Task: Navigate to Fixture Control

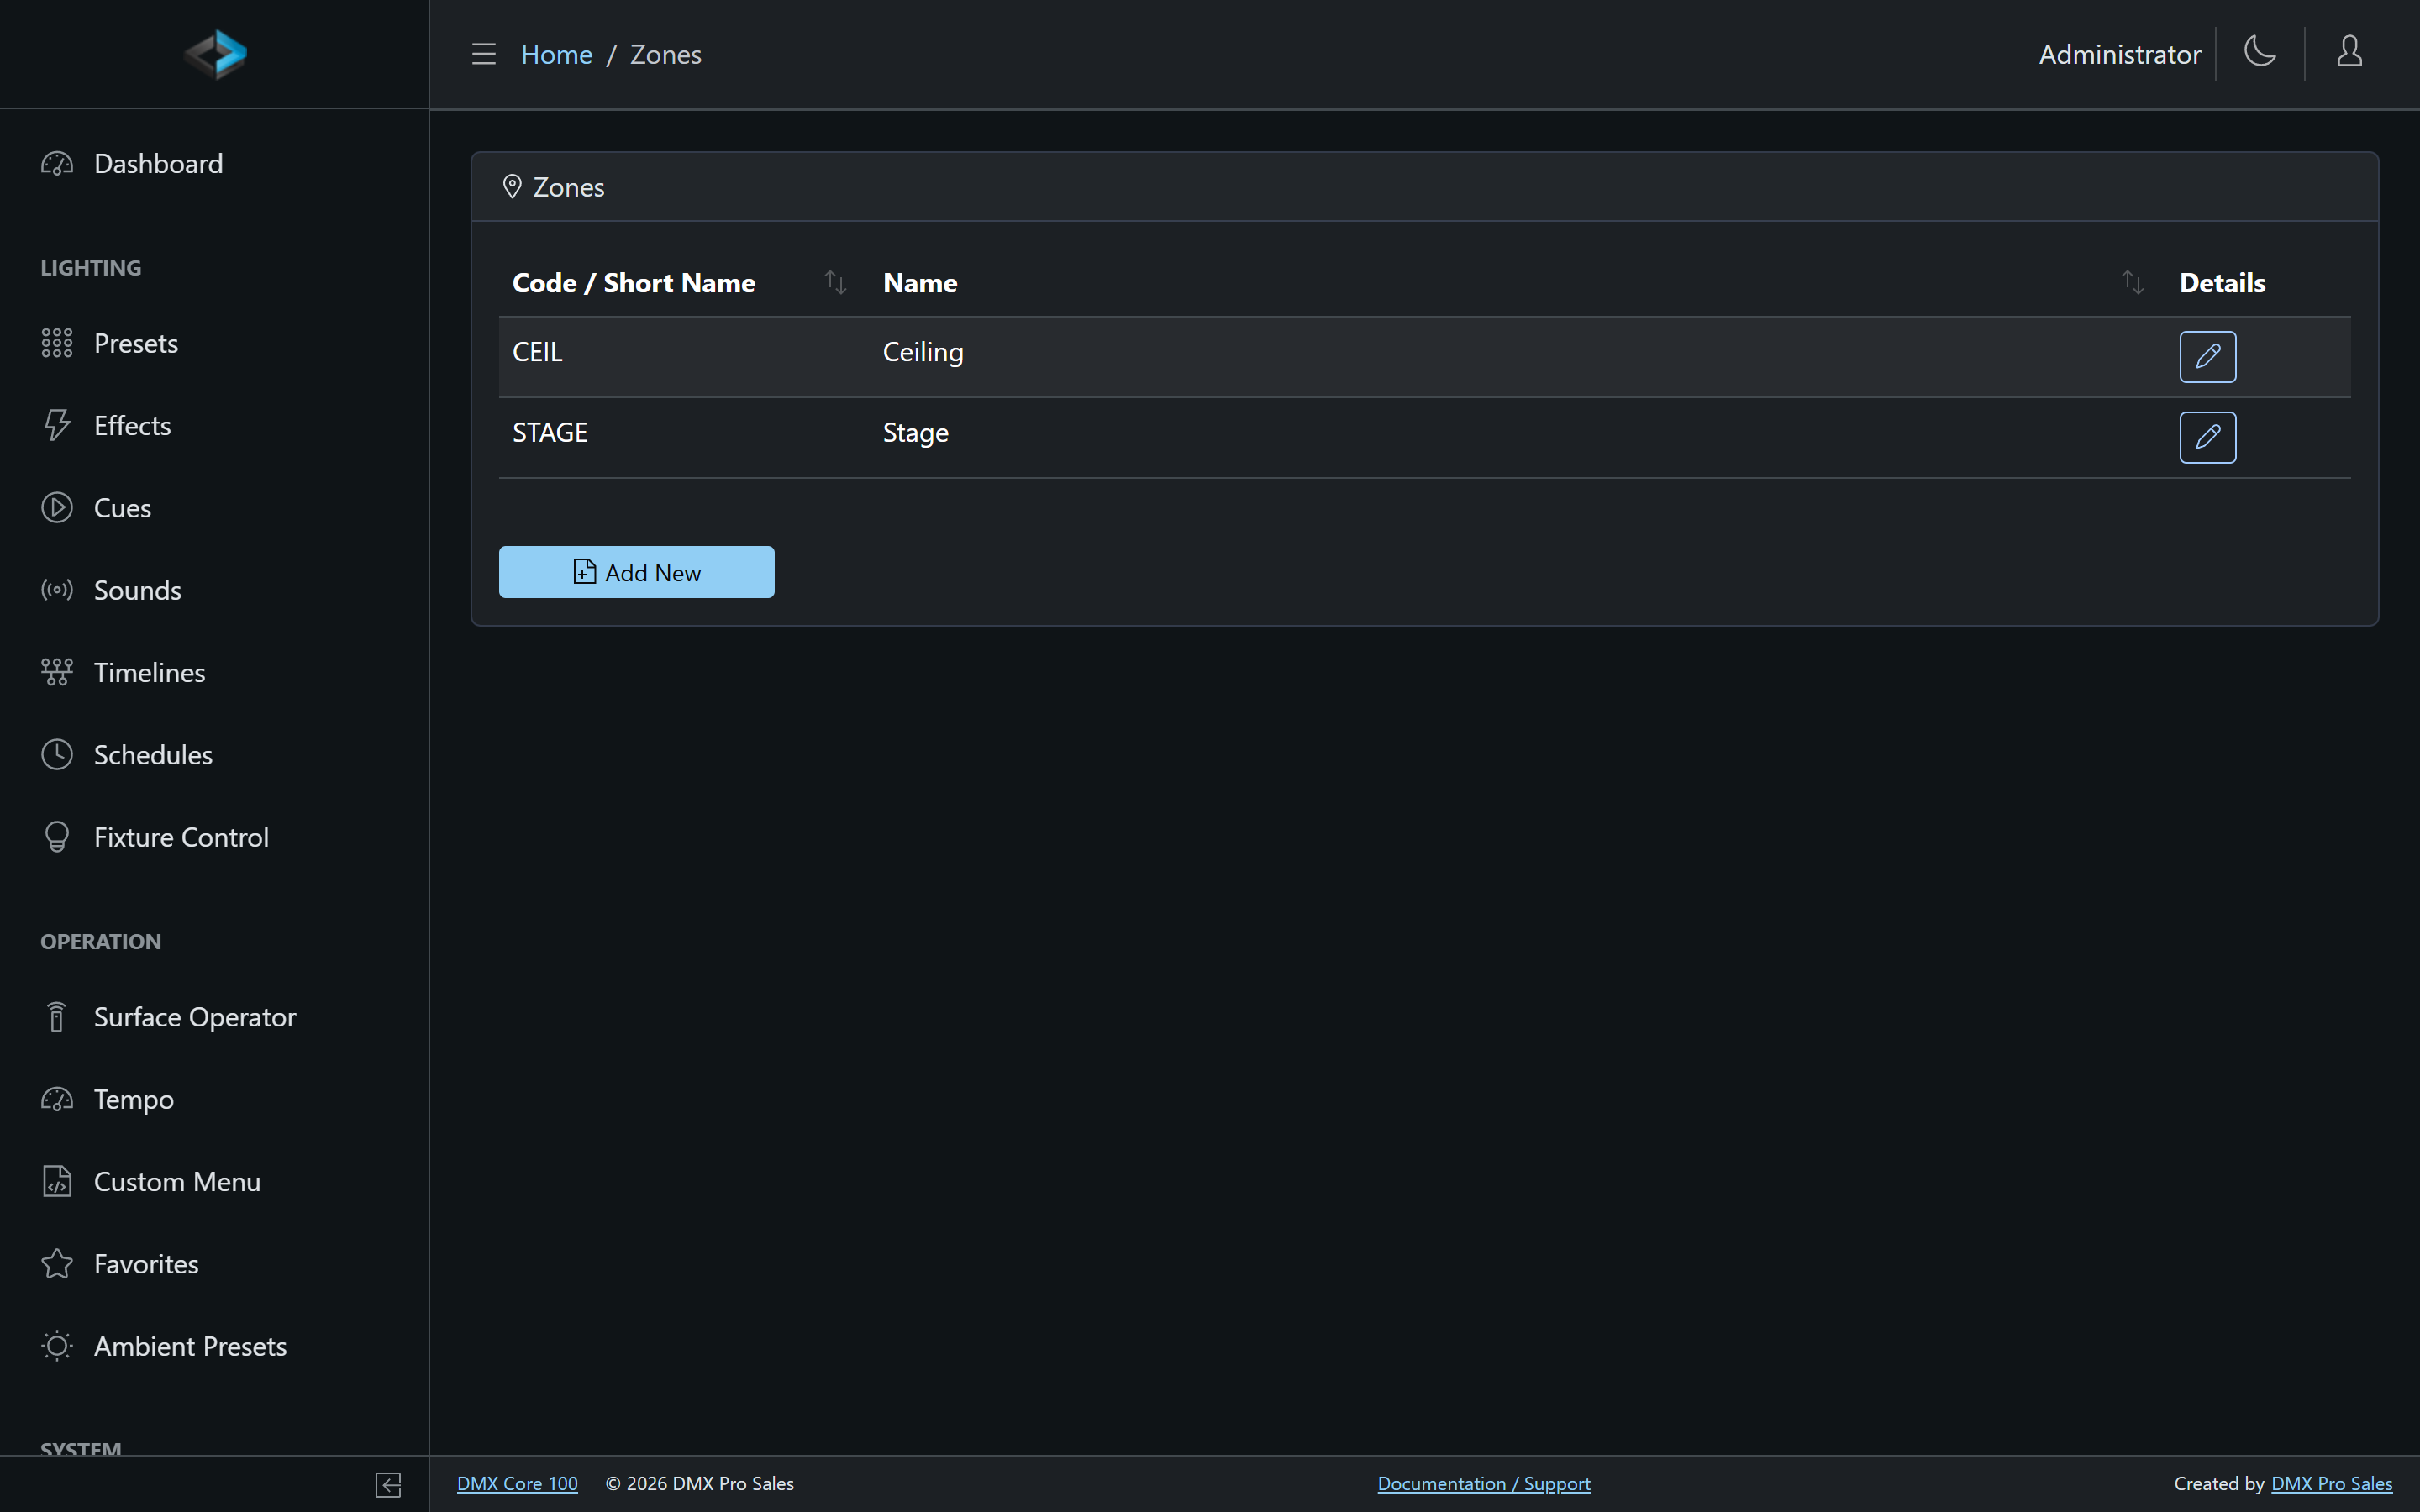Action: pyautogui.click(x=214, y=837)
